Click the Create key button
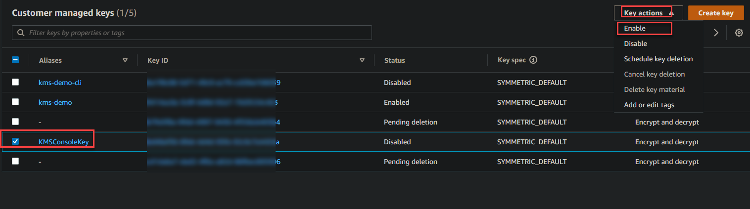The image size is (750, 209). click(716, 13)
